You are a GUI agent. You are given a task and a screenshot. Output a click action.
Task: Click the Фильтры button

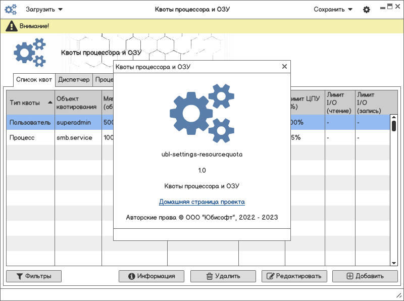[34, 276]
